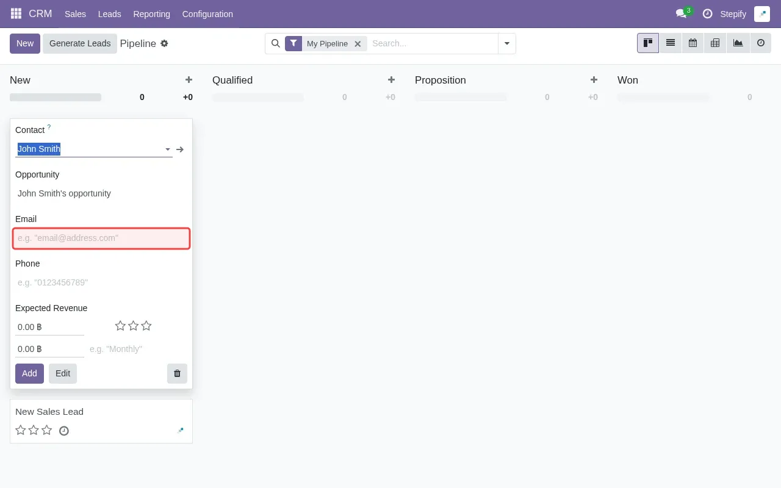Expand the search options dropdown
Image resolution: width=781 pixels, height=488 pixels.
pos(506,43)
